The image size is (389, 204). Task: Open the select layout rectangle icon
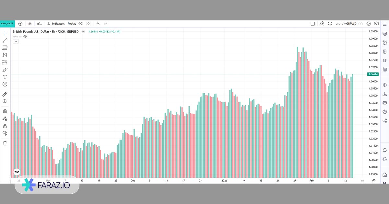(x=313, y=24)
